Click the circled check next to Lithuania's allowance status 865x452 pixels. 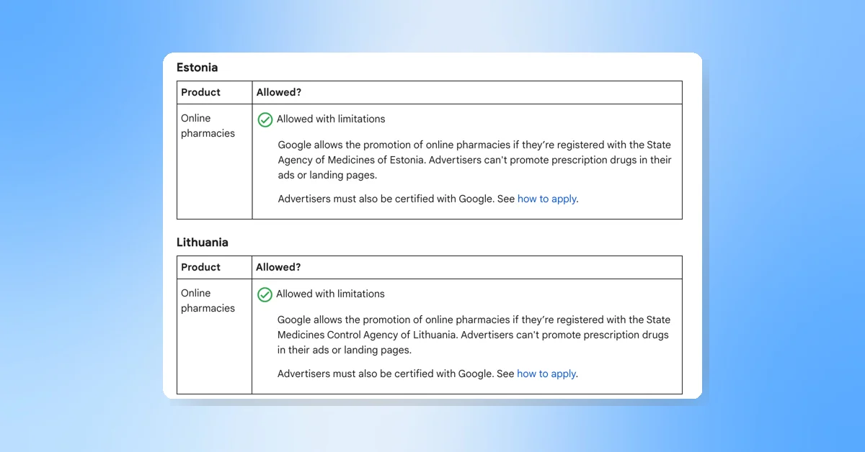point(265,294)
